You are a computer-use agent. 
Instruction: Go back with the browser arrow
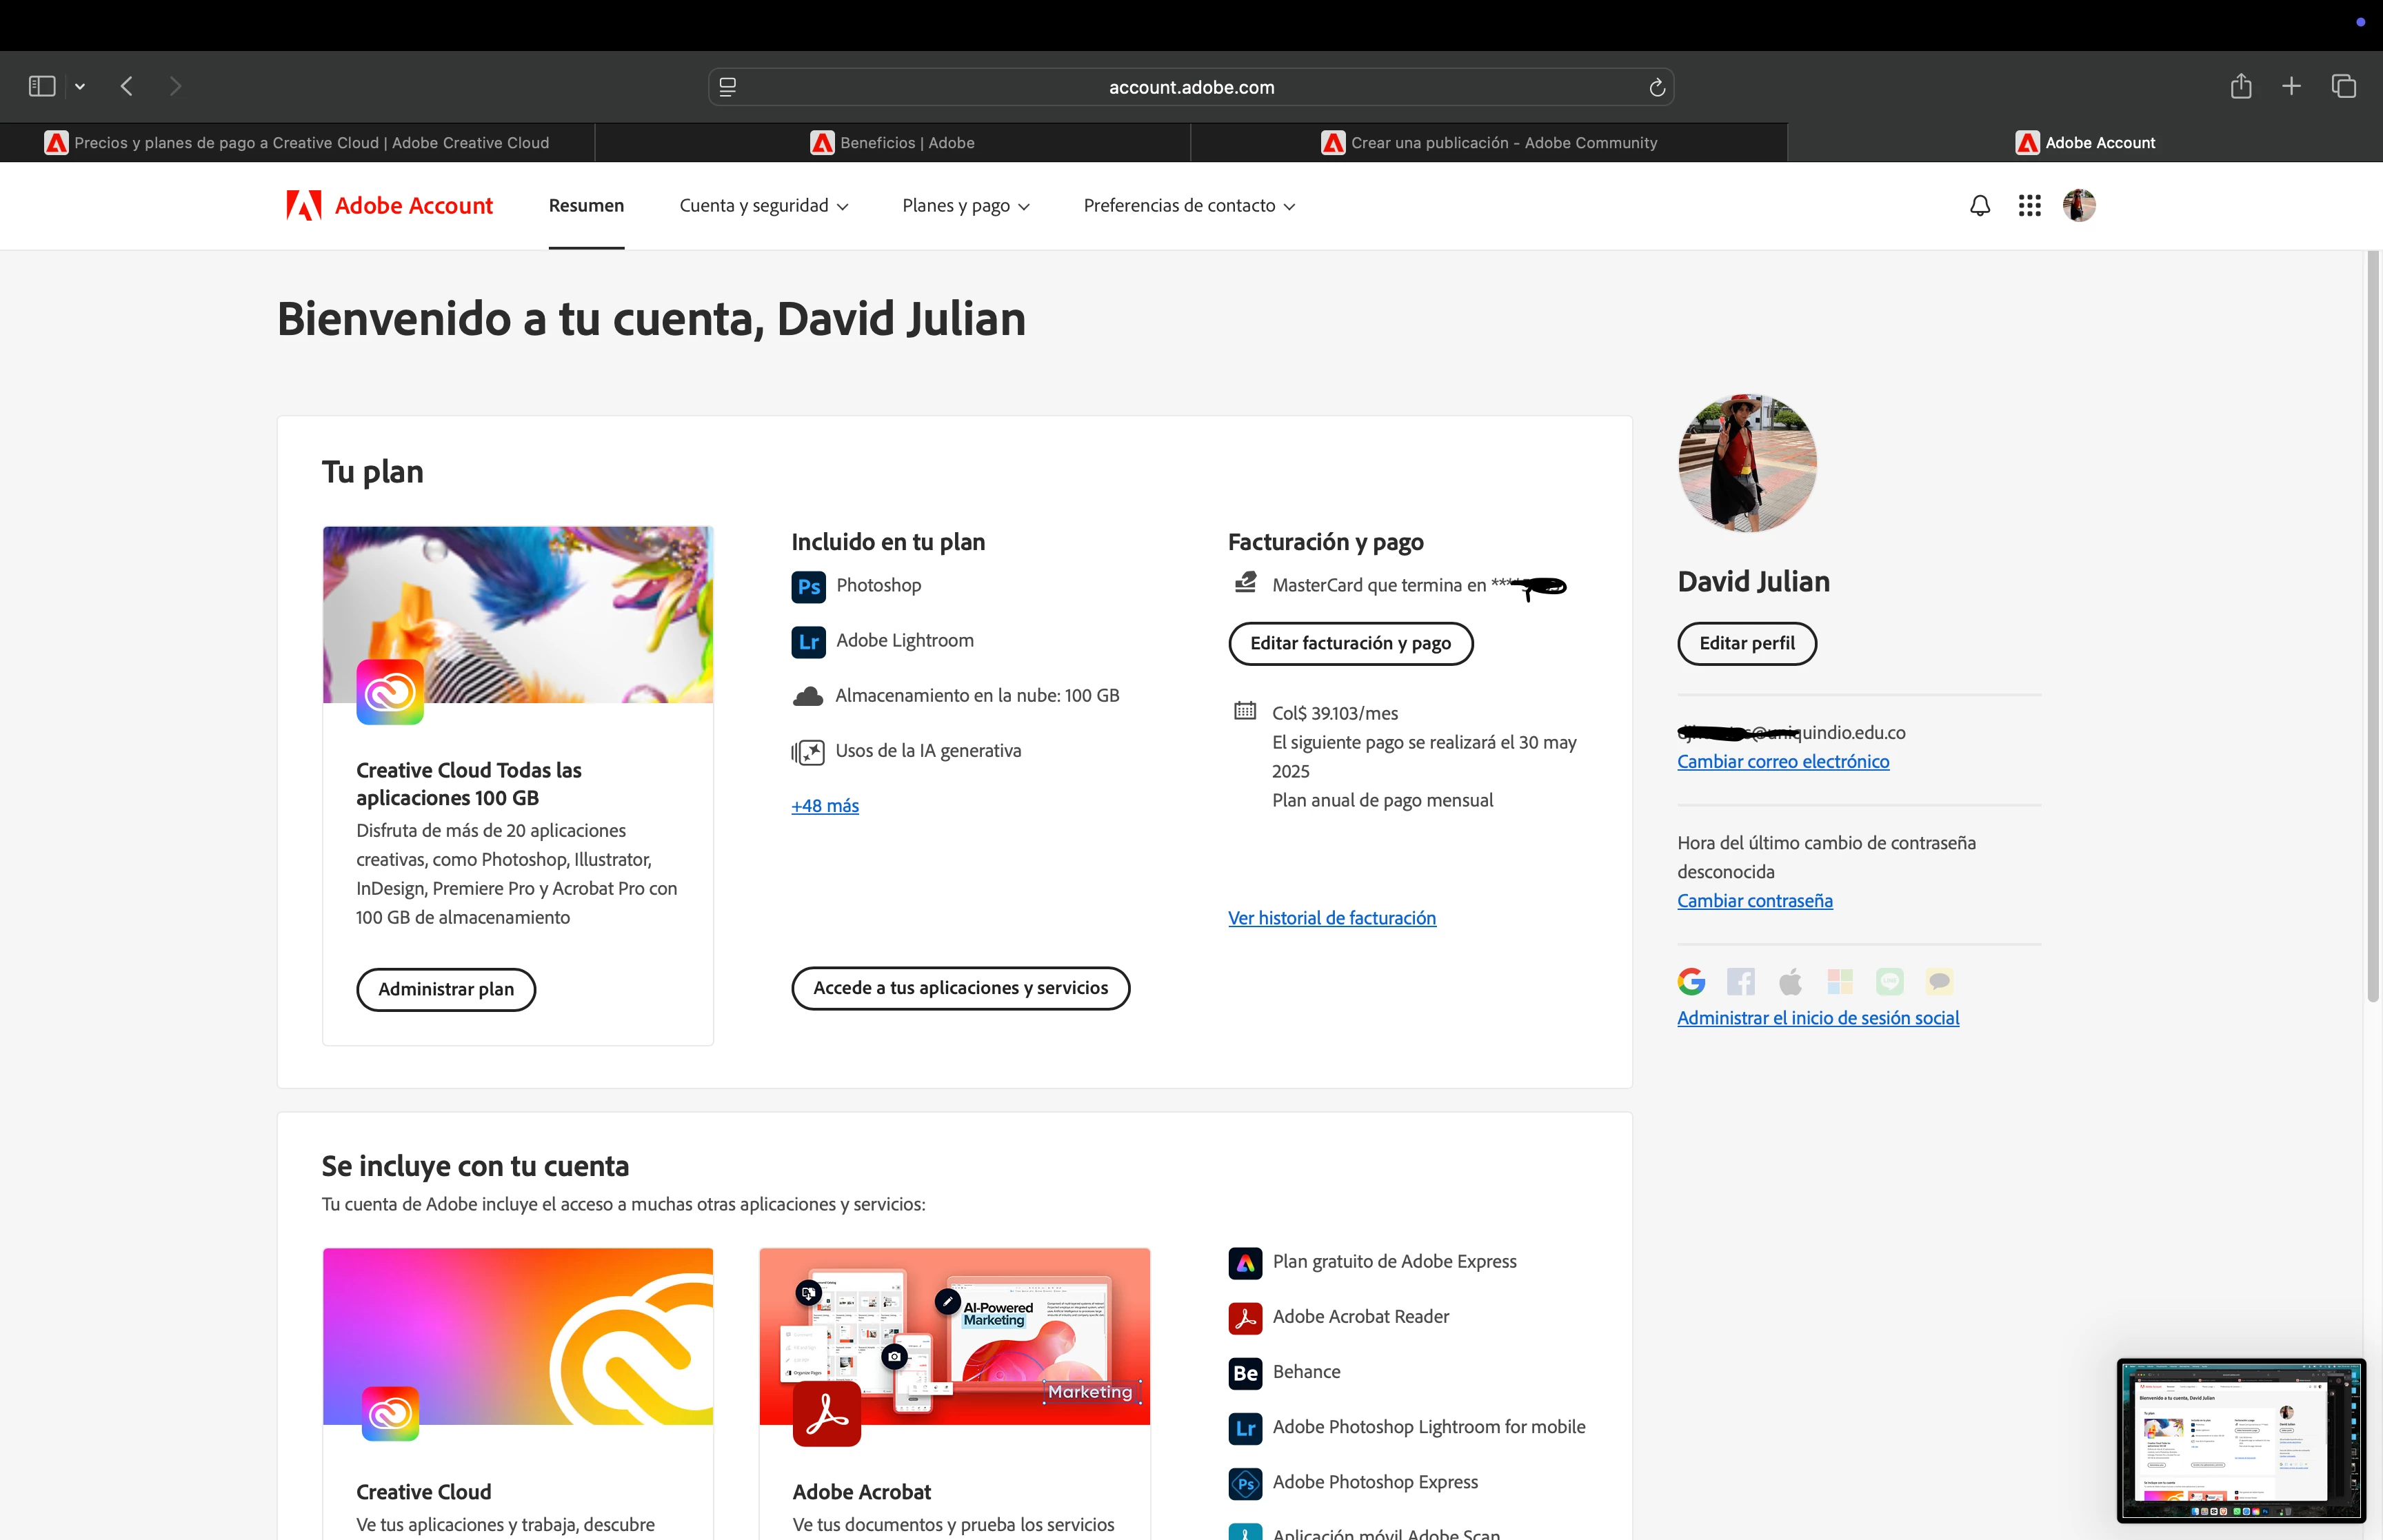click(x=127, y=87)
